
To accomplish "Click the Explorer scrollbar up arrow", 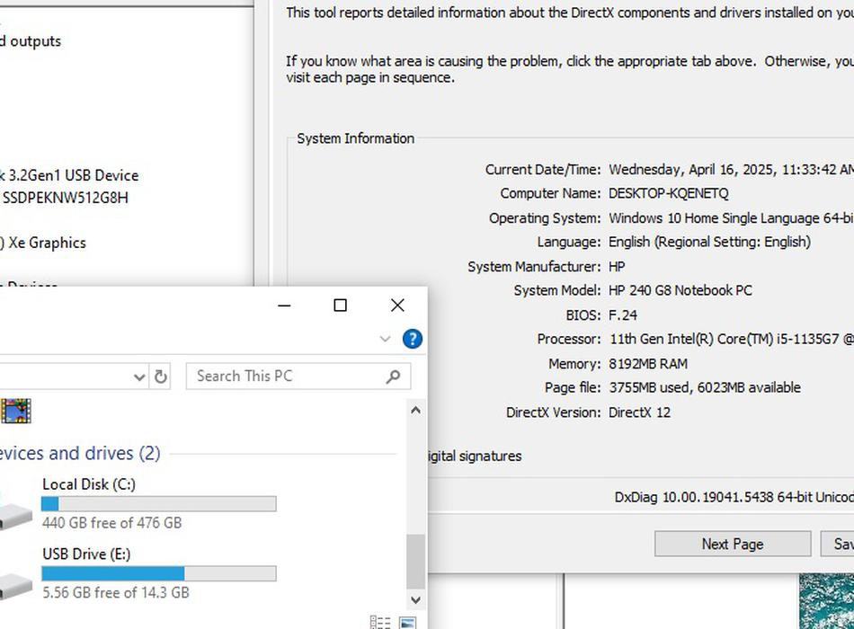I will (415, 410).
